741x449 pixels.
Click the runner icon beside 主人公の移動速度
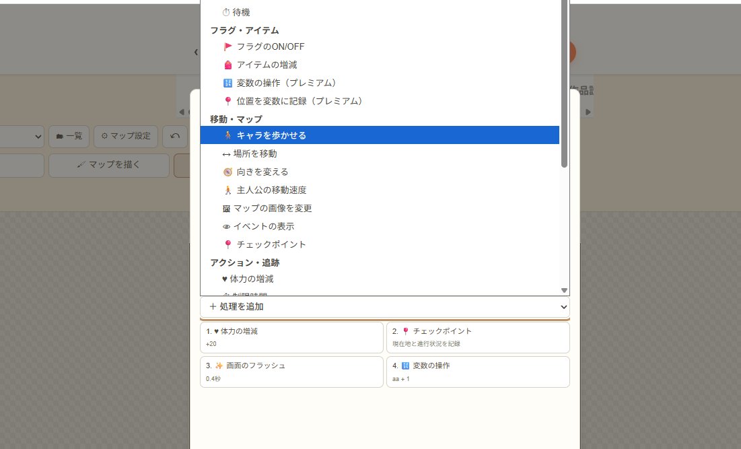[227, 190]
